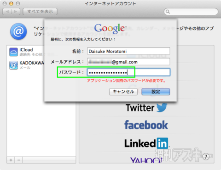
Task: Choose the Yahoo! account type
Action: (146, 160)
